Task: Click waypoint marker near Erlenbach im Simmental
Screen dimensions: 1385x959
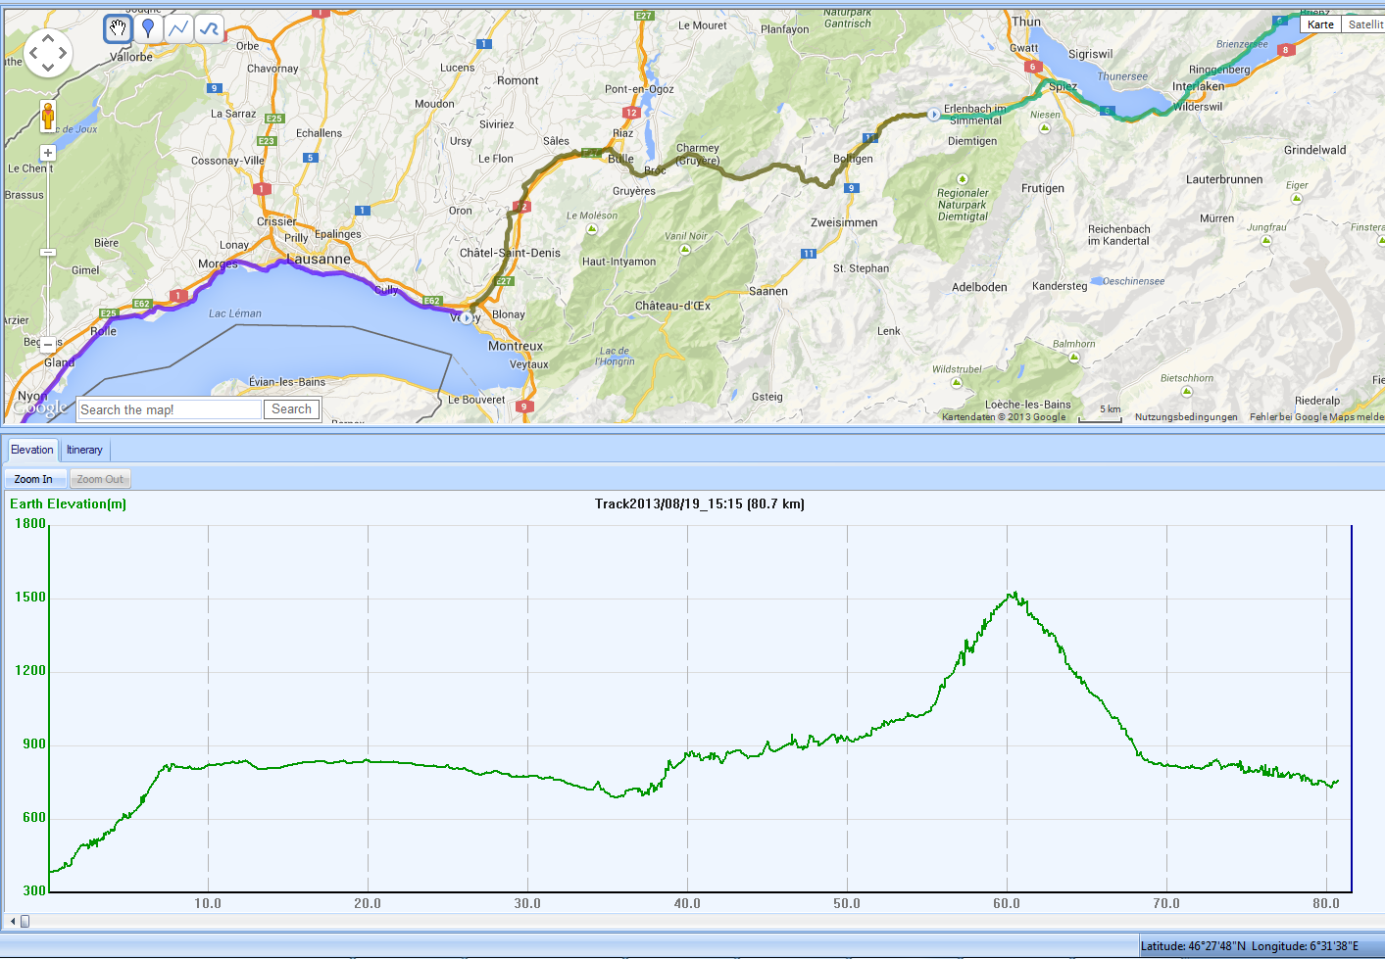Action: point(933,115)
